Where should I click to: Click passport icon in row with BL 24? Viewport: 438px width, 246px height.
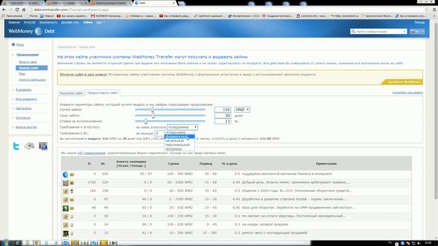pos(72,225)
